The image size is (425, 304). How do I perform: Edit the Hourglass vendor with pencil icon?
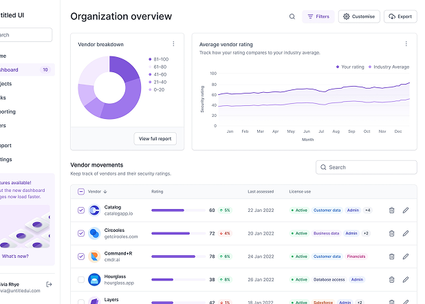(406, 280)
